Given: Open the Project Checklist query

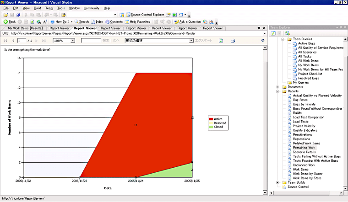Looking at the screenshot, I should [310, 74].
